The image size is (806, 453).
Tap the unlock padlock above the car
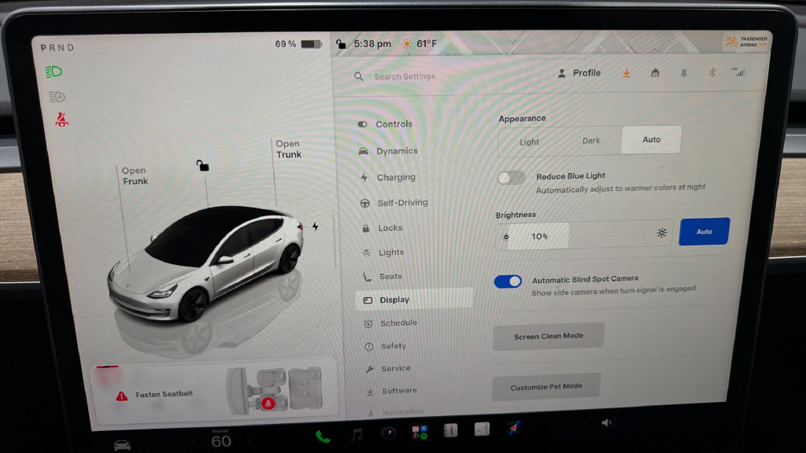coord(202,165)
